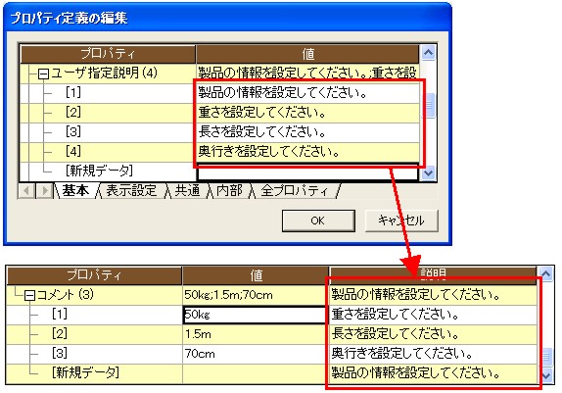Click the lower grid's scrollbar thumb
562x393 pixels.
click(546, 356)
